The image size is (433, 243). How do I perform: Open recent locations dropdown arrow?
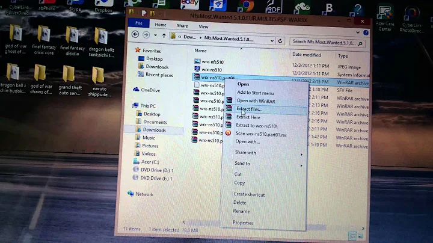click(156, 35)
